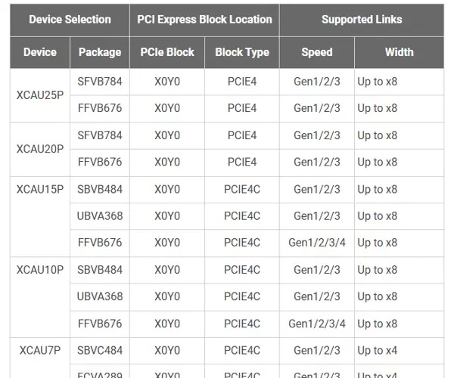Select the XCAU10P device cell

coord(40,270)
